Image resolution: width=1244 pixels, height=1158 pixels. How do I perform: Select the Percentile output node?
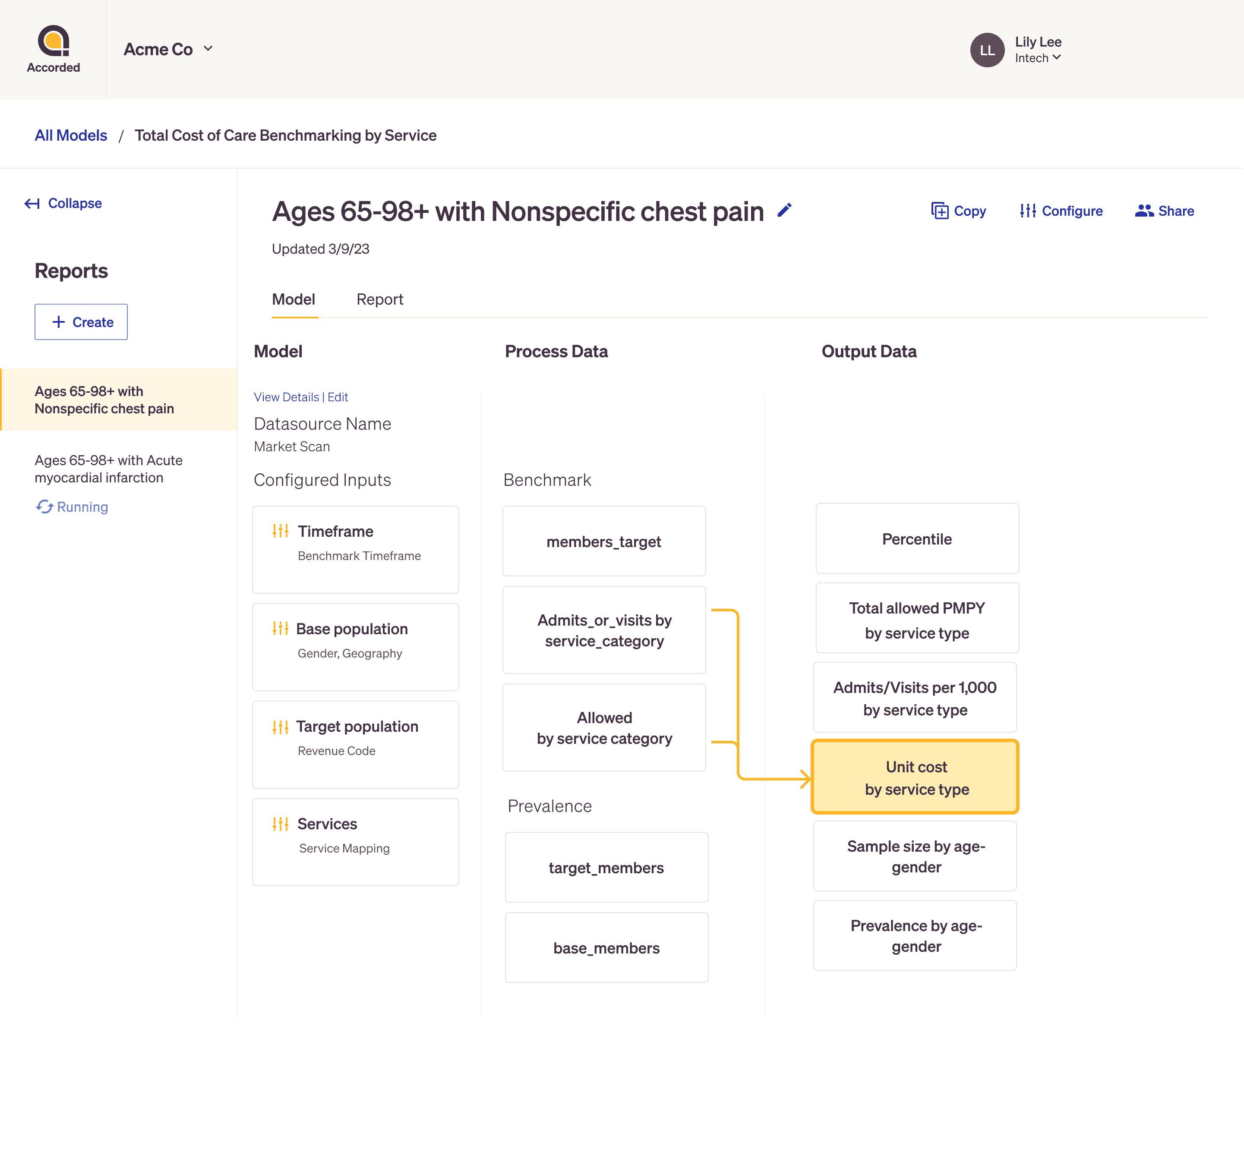pyautogui.click(x=917, y=538)
